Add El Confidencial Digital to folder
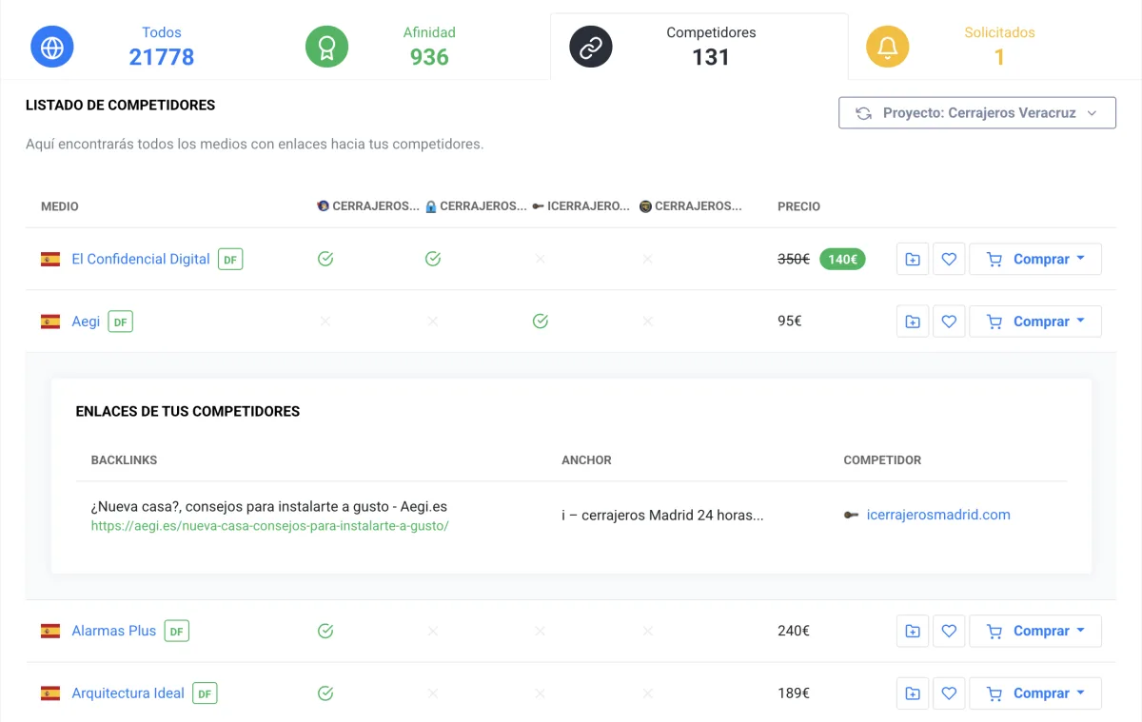Viewport: 1142px width, 722px height. pos(913,259)
